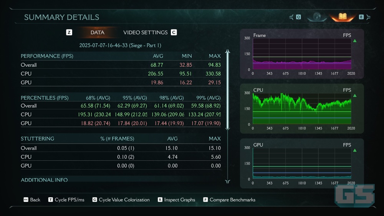Click CPU minimum value 95.51
Viewport: 384px width, 216px height.
[x=185, y=74]
